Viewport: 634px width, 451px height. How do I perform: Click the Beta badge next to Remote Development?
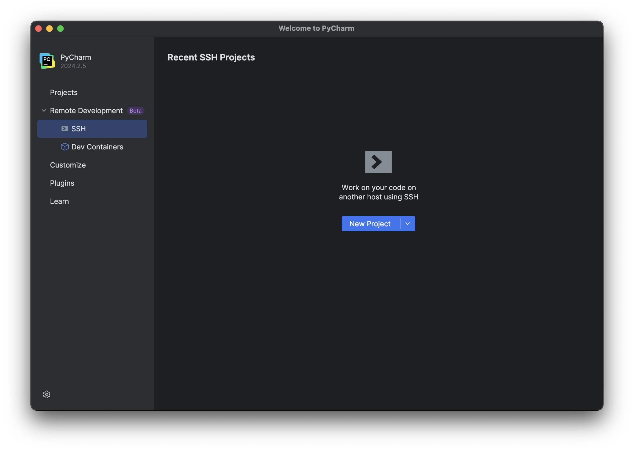[x=135, y=110]
